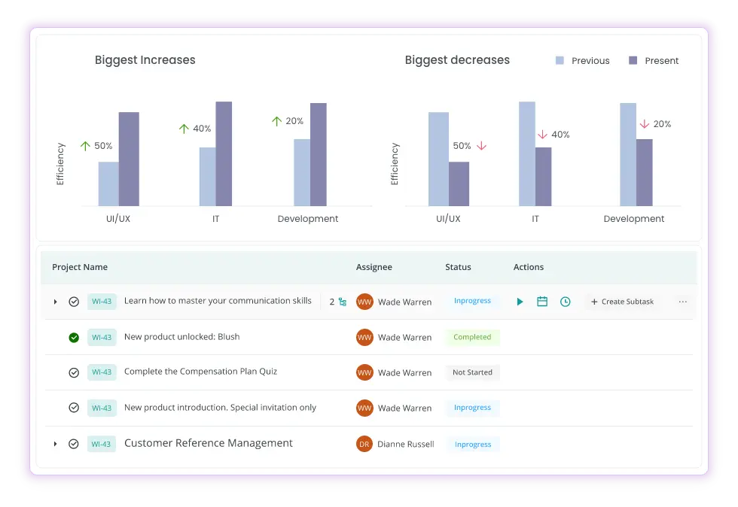Open the Inprogress status for Special invitation task
The height and width of the screenshot is (507, 738).
[473, 408]
